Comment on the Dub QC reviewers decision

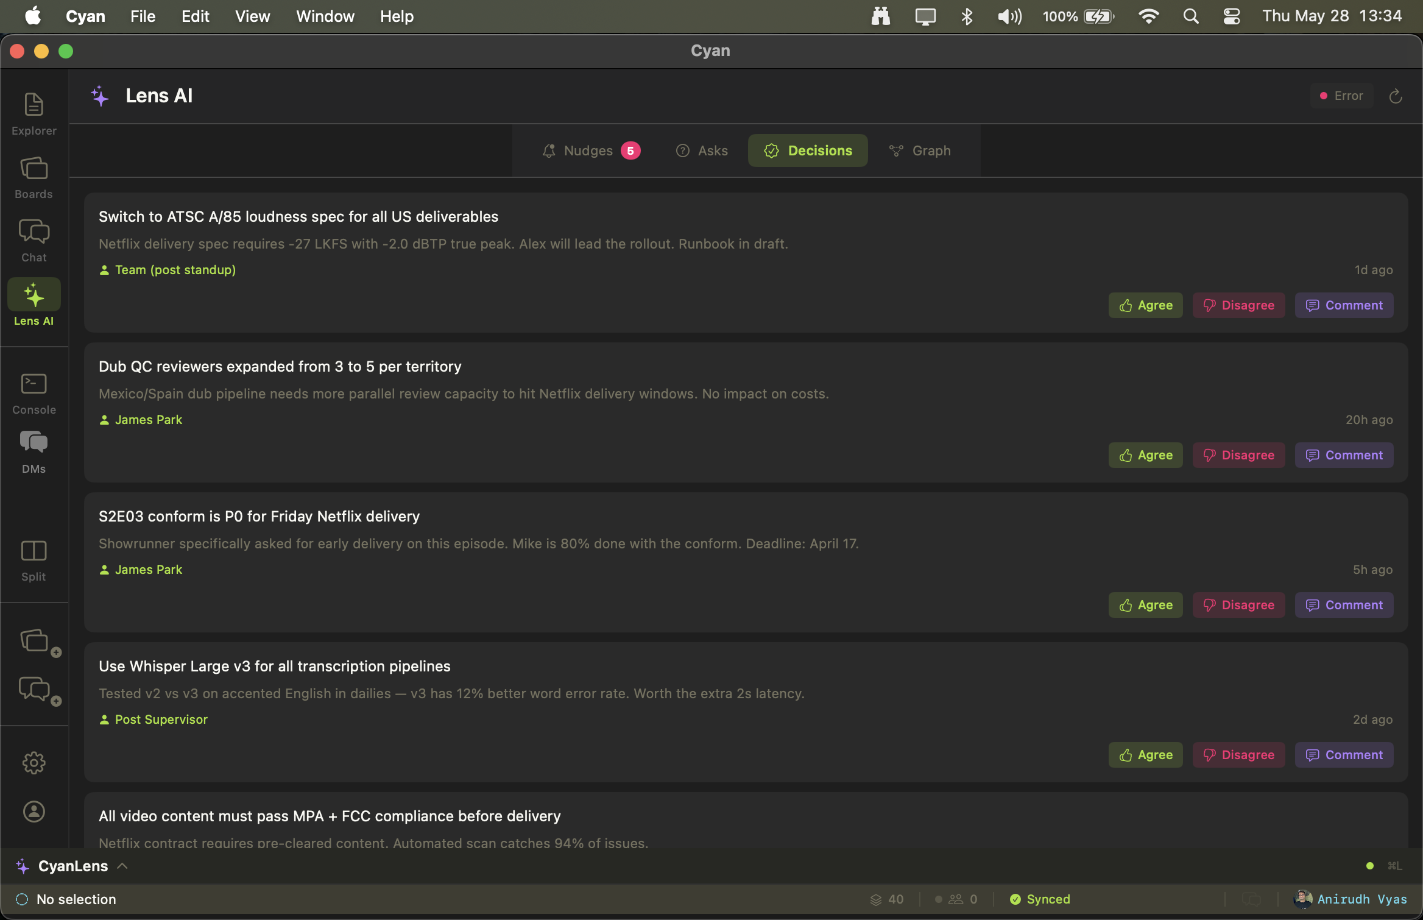pyautogui.click(x=1344, y=455)
